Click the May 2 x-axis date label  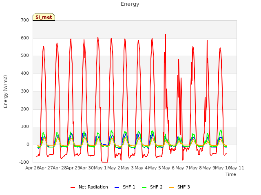pos(114,168)
